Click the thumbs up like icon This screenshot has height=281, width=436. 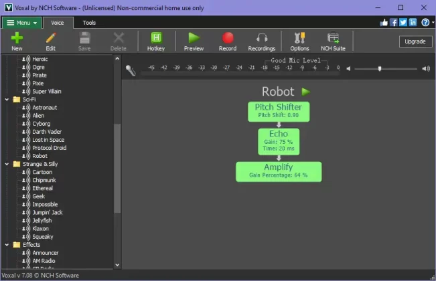(x=384, y=23)
